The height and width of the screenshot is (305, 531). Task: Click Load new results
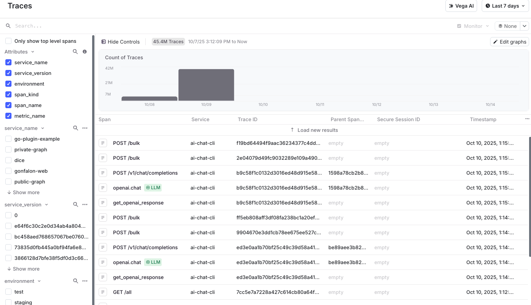point(314,130)
